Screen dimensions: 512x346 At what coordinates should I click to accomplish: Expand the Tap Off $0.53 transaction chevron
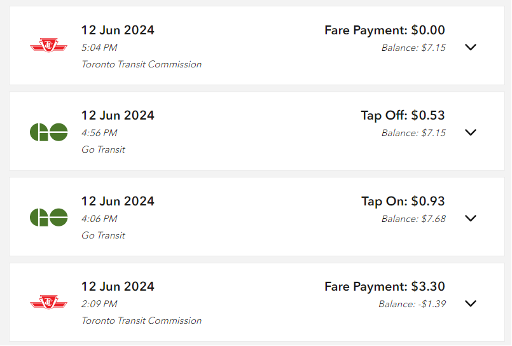pyautogui.click(x=471, y=132)
